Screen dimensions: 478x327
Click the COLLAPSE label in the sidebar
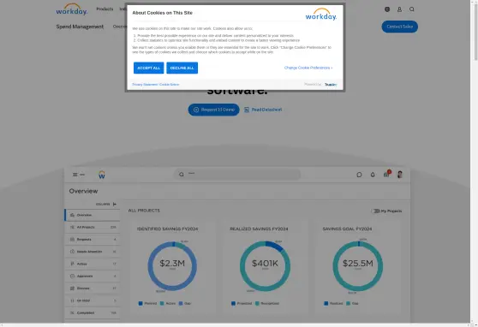pos(103,205)
